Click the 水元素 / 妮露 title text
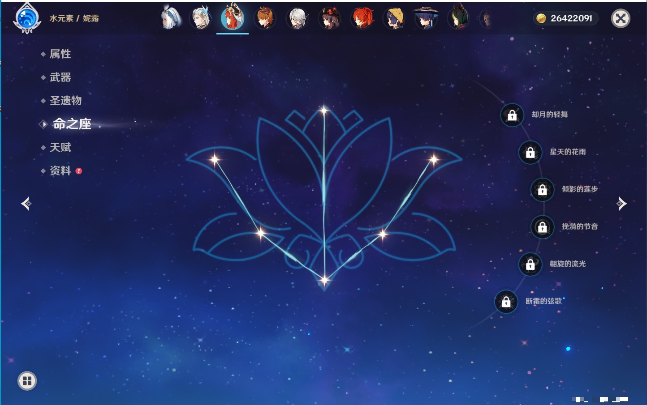Image resolution: width=647 pixels, height=405 pixels. (x=74, y=18)
